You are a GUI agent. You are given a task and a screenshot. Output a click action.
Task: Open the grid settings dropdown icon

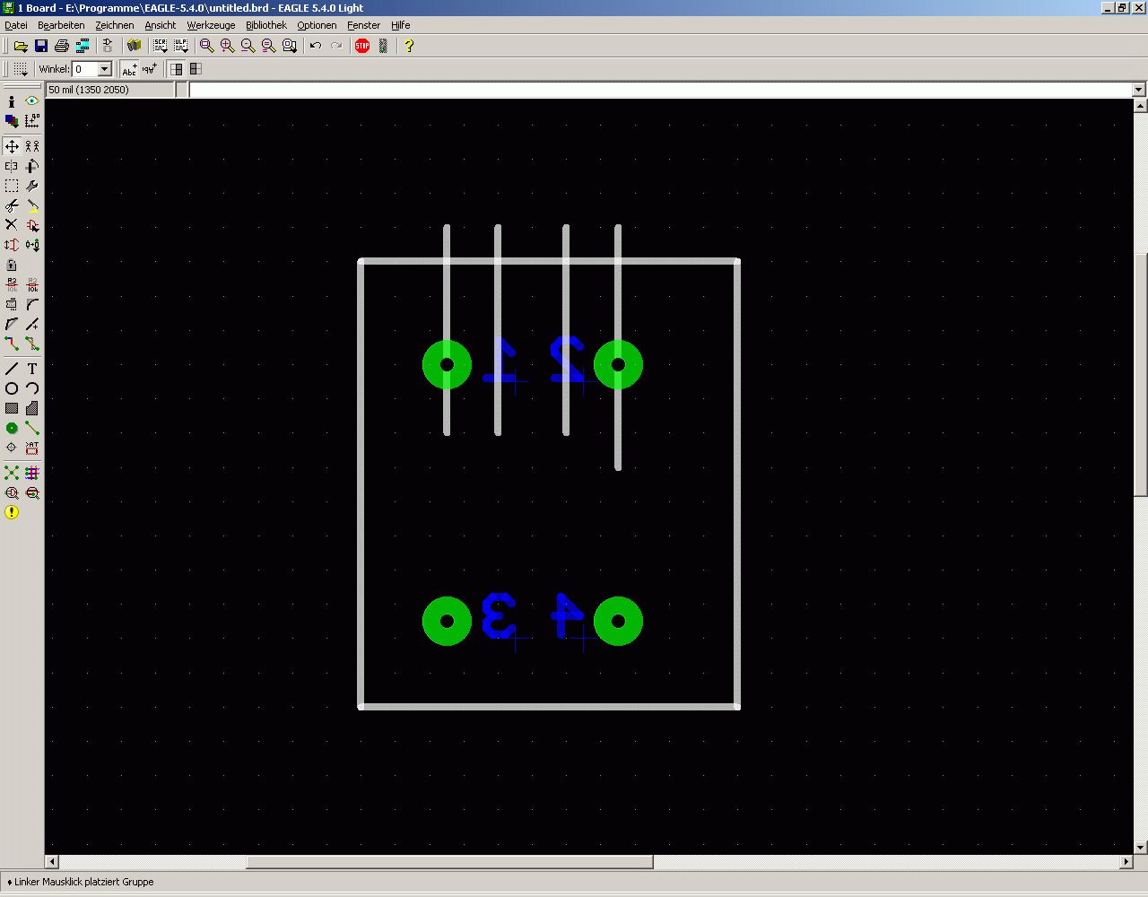(20, 68)
